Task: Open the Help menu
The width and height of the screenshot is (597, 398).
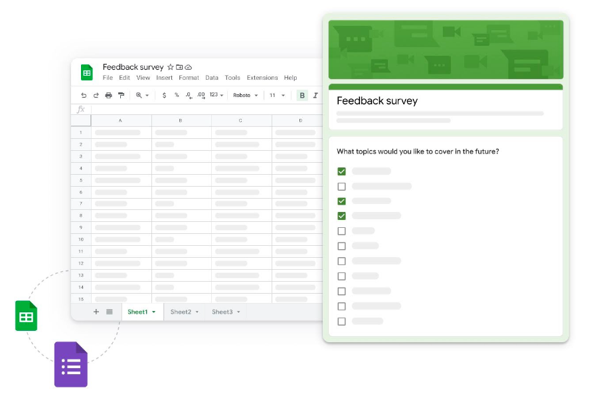Action: 290,78
